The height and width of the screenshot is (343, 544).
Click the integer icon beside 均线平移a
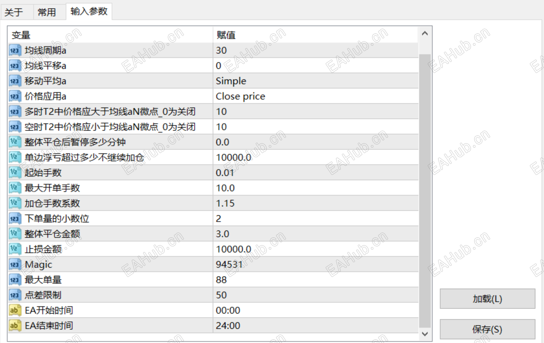point(15,65)
